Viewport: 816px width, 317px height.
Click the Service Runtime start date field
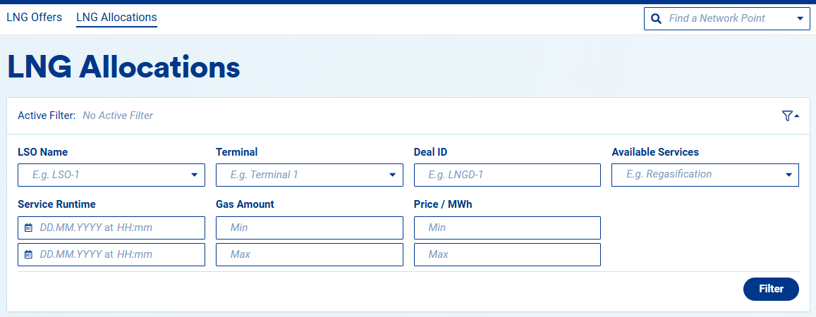[x=116, y=228]
